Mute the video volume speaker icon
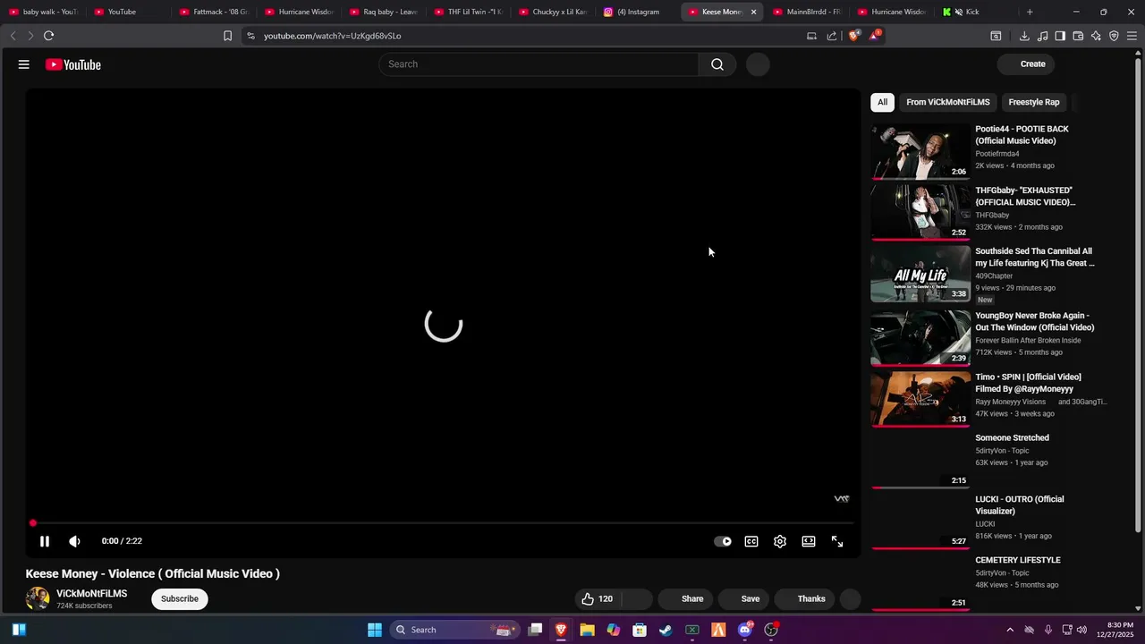 coord(74,541)
